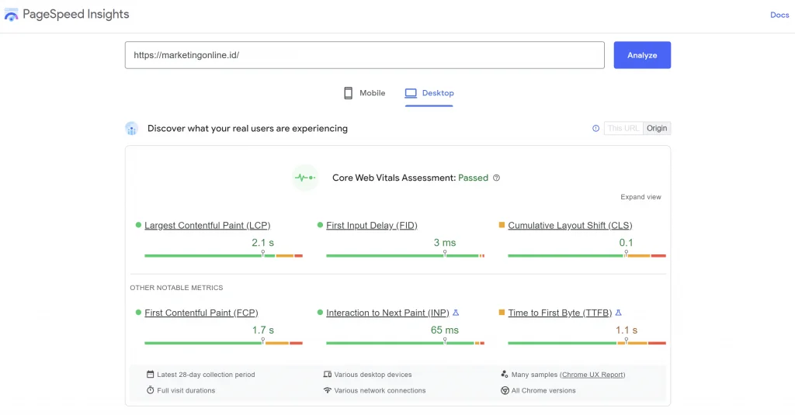Click the samples icon near Many samples
The width and height of the screenshot is (795, 415).
(505, 375)
